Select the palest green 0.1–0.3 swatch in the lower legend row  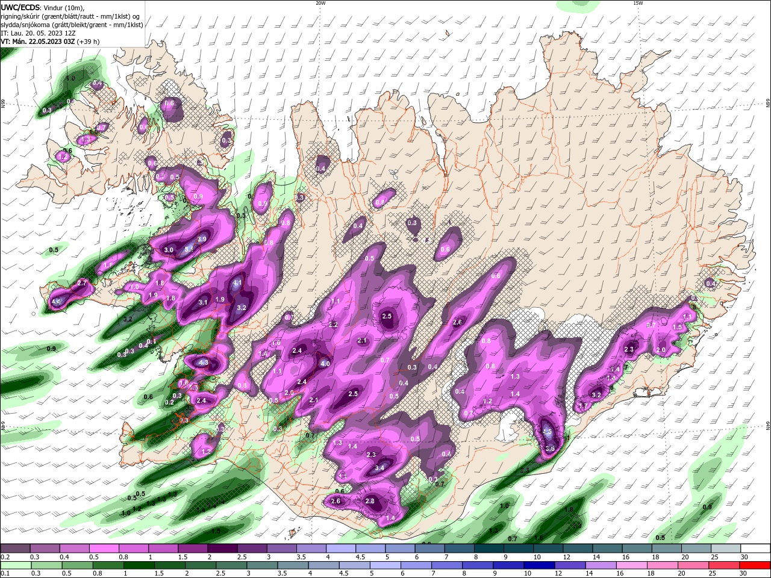16,565
